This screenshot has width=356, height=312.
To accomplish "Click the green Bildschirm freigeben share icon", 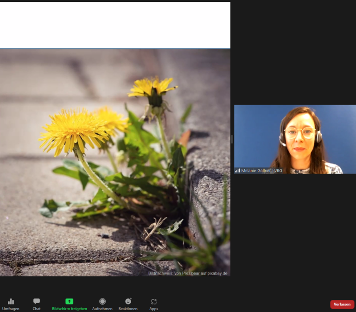I will click(x=69, y=301).
